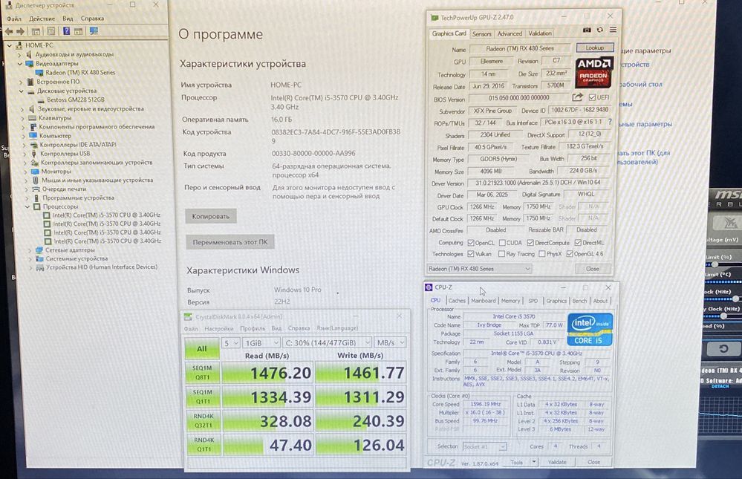Open Настройки menu in CrystalDiskMark
This screenshot has width=742, height=479.
[x=218, y=328]
